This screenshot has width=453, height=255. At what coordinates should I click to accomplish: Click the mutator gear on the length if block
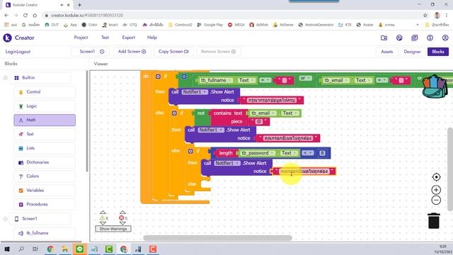pos(190,151)
